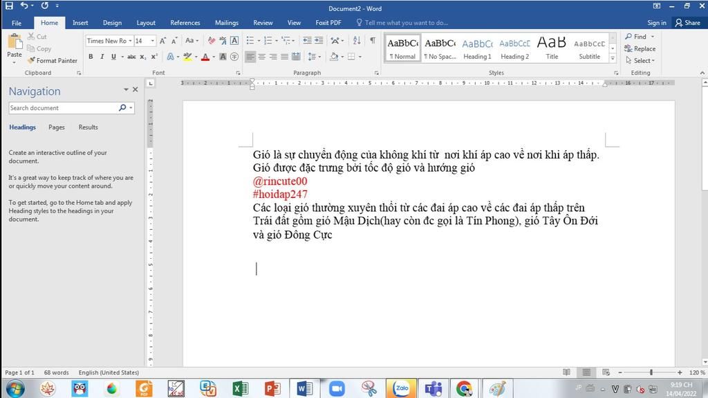
Task: Switch to the Layout tab
Action: (x=146, y=23)
